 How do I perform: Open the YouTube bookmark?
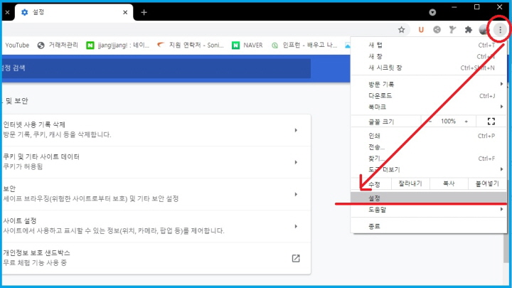coord(17,45)
